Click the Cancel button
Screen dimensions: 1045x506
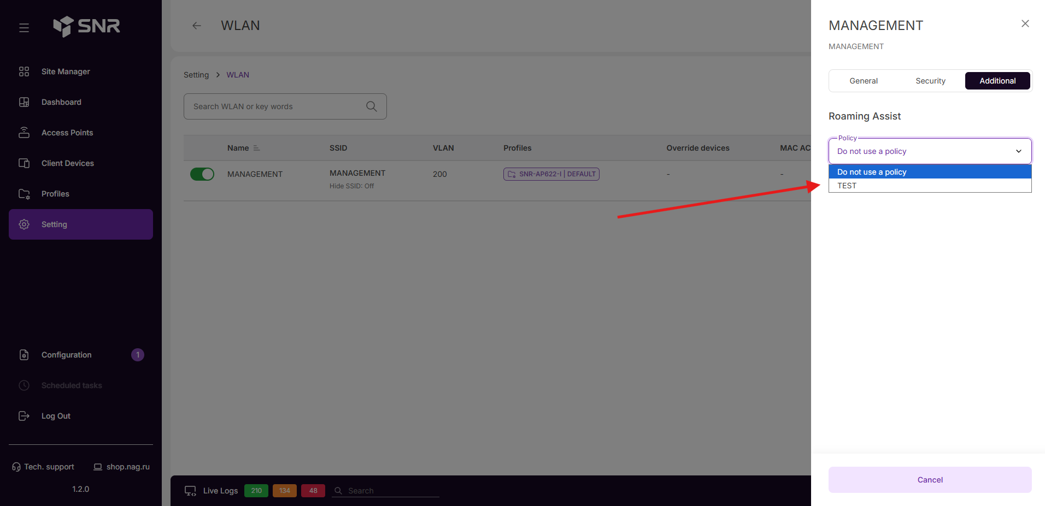[x=930, y=480]
